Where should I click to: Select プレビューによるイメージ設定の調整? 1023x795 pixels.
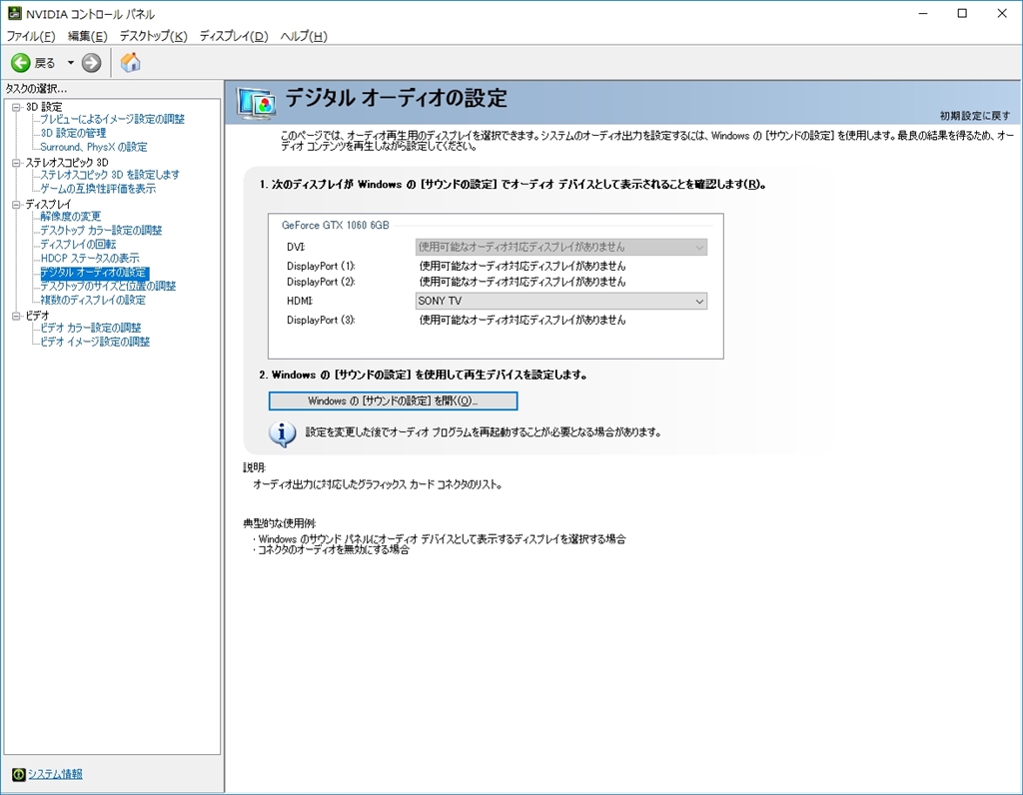[112, 119]
